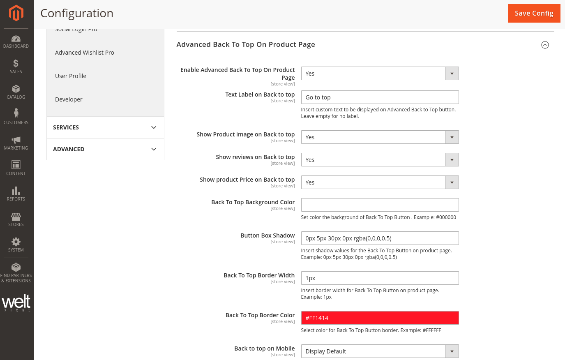Open the Customers sidebar menu

point(16,117)
